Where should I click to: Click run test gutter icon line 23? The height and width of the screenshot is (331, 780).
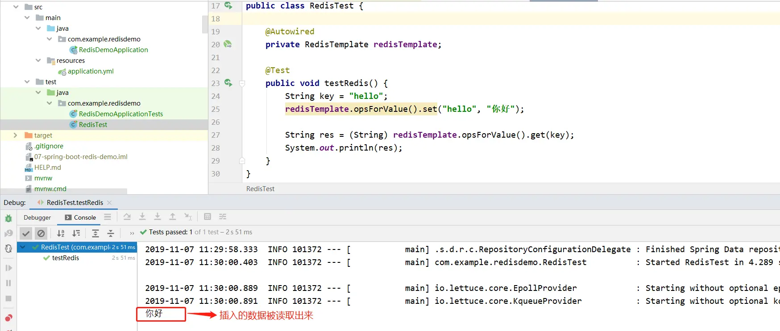(228, 83)
